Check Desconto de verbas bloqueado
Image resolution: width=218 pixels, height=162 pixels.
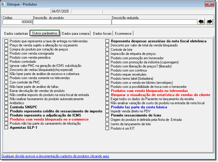tap(6, 70)
